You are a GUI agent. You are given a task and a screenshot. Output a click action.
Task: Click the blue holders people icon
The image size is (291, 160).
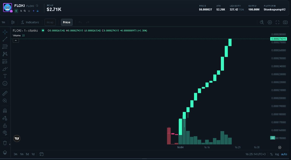coord(38,11)
